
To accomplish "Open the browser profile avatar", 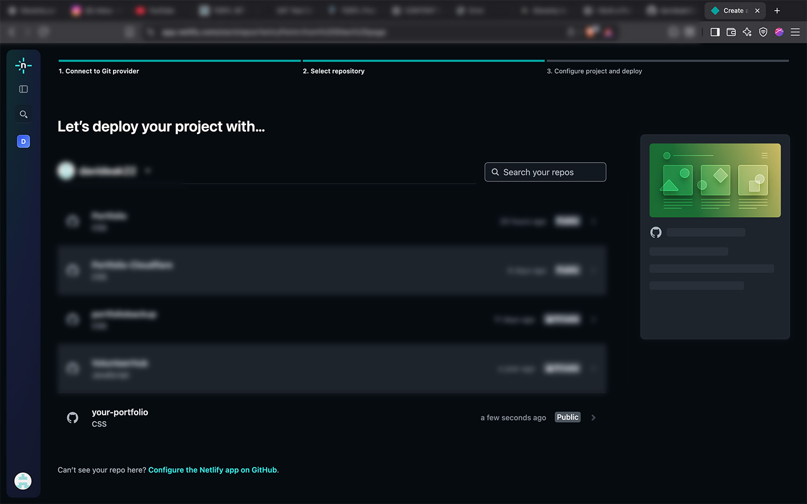I will (779, 32).
